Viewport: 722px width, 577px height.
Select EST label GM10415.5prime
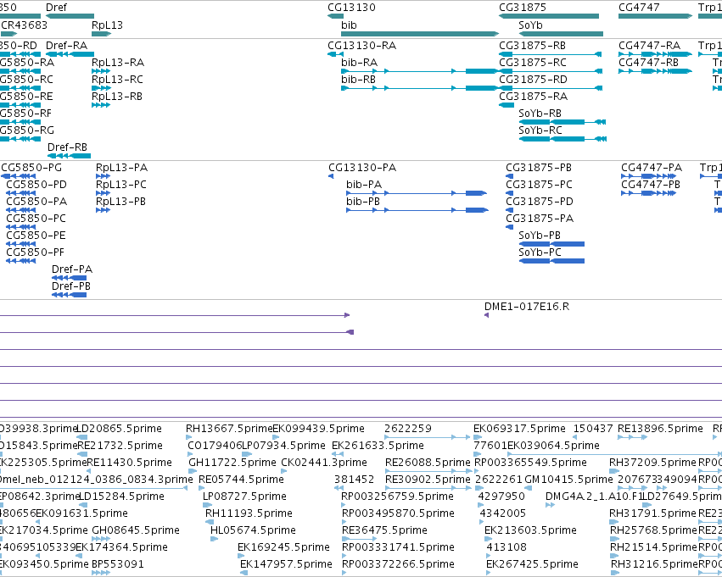pyautogui.click(x=568, y=480)
